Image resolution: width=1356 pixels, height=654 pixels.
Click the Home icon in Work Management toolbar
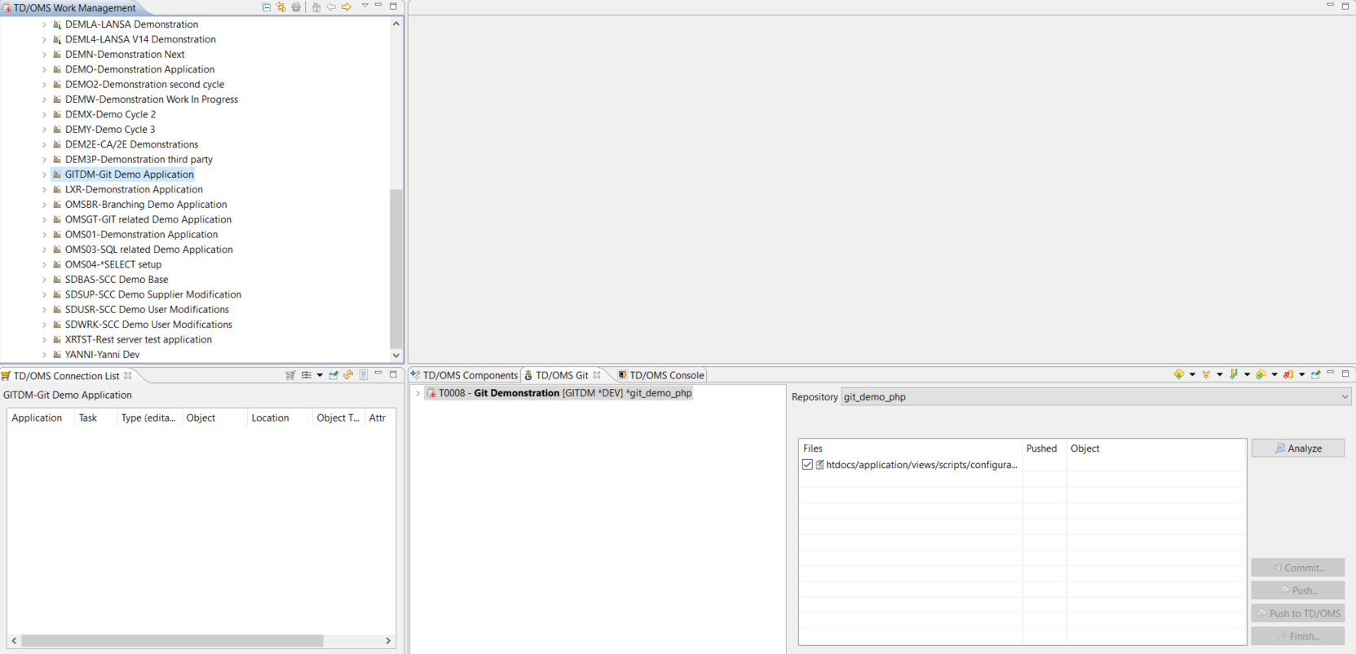point(316,7)
